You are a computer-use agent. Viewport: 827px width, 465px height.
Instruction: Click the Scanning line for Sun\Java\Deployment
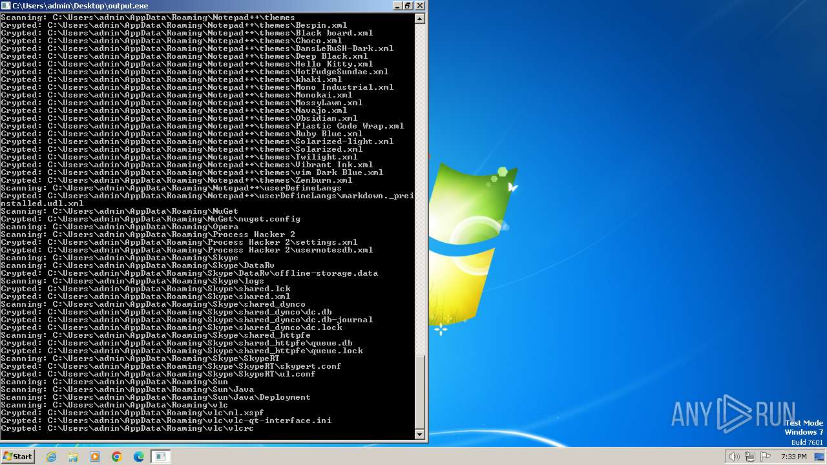pyautogui.click(x=156, y=397)
